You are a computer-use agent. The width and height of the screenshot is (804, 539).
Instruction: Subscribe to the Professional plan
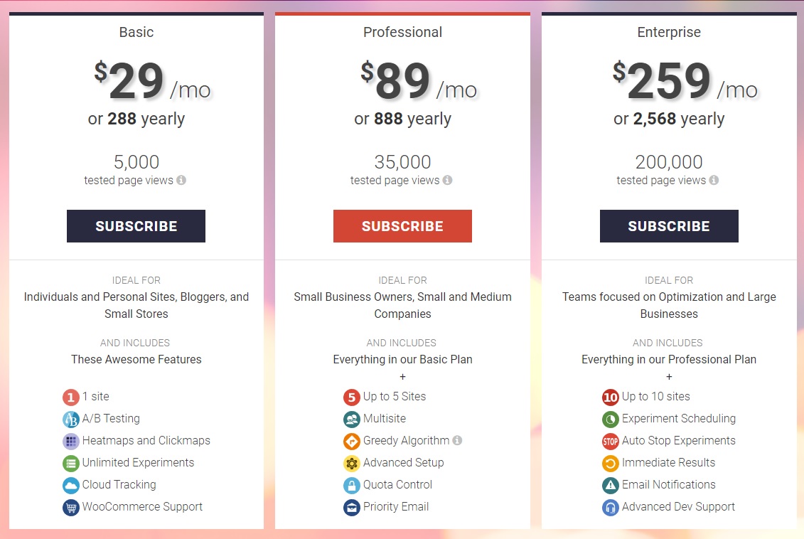tap(402, 226)
